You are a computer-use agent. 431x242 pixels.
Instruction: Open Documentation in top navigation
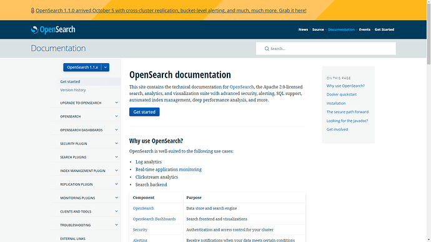pos(342,29)
